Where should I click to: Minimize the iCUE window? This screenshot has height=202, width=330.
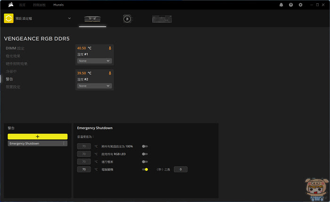pos(312,5)
